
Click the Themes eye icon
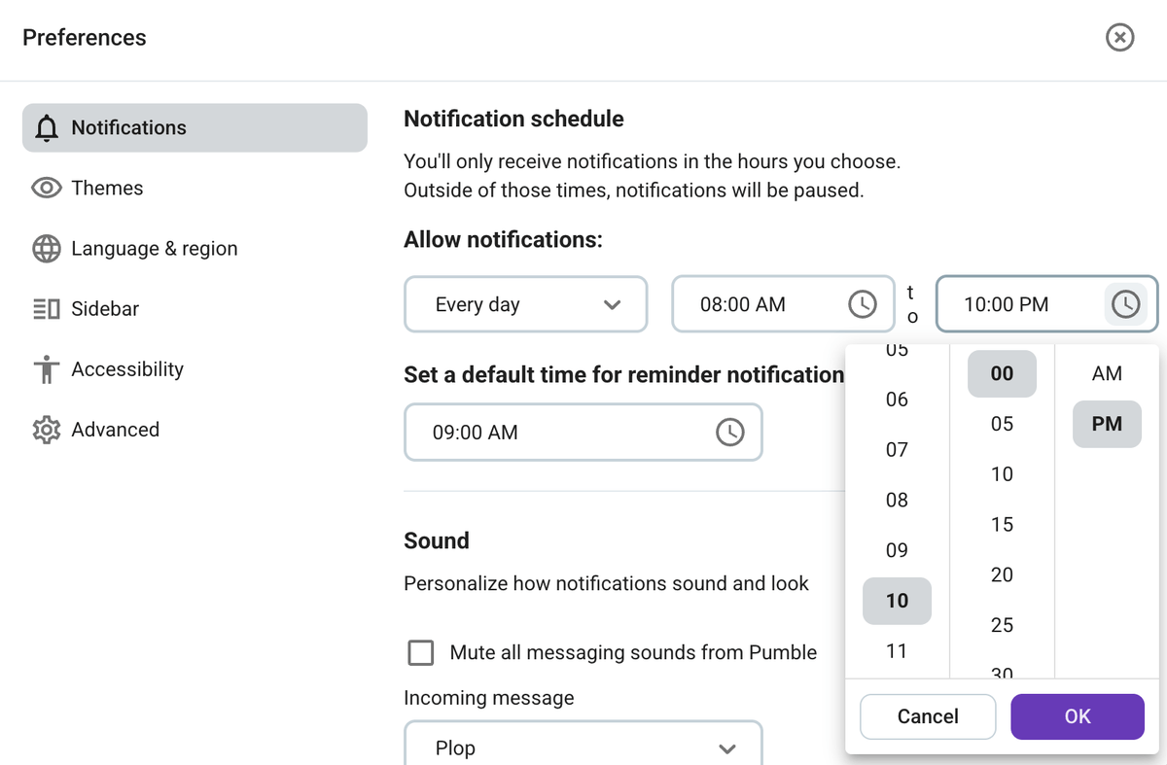(45, 188)
